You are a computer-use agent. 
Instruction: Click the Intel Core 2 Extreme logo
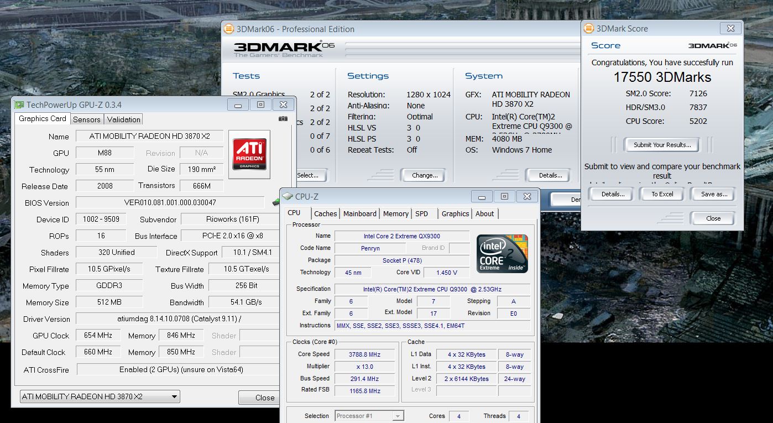coord(502,254)
